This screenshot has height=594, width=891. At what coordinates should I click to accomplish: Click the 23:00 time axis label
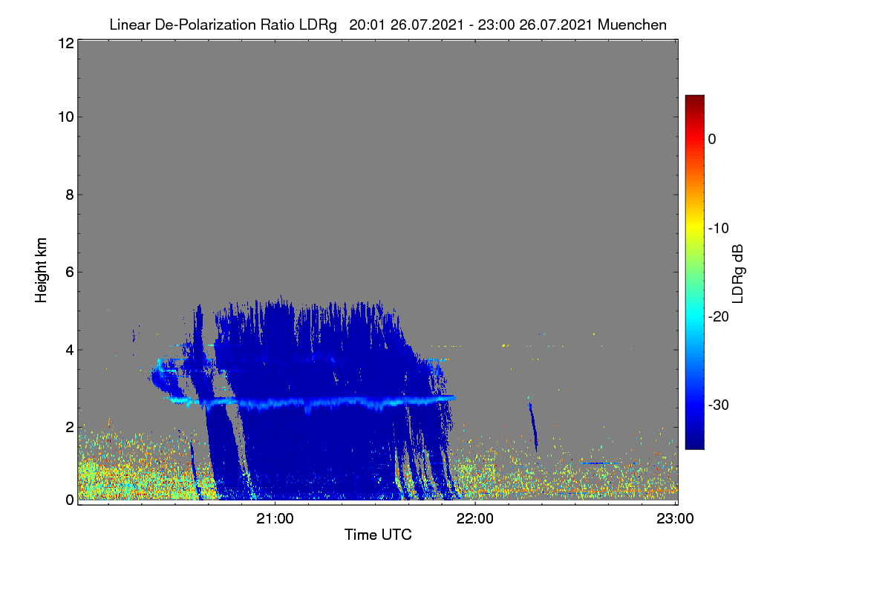coord(676,518)
